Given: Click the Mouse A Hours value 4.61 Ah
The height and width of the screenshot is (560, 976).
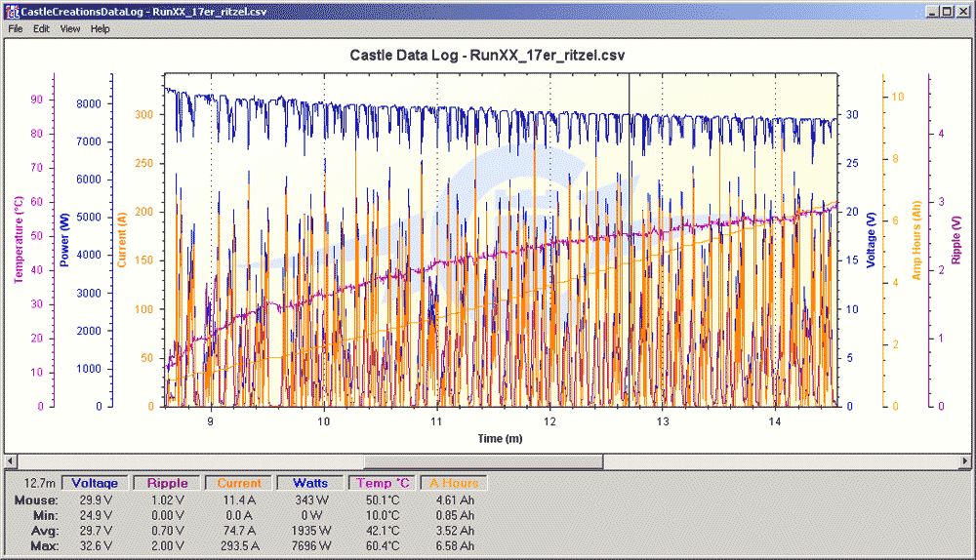Looking at the screenshot, I should pyautogui.click(x=455, y=500).
